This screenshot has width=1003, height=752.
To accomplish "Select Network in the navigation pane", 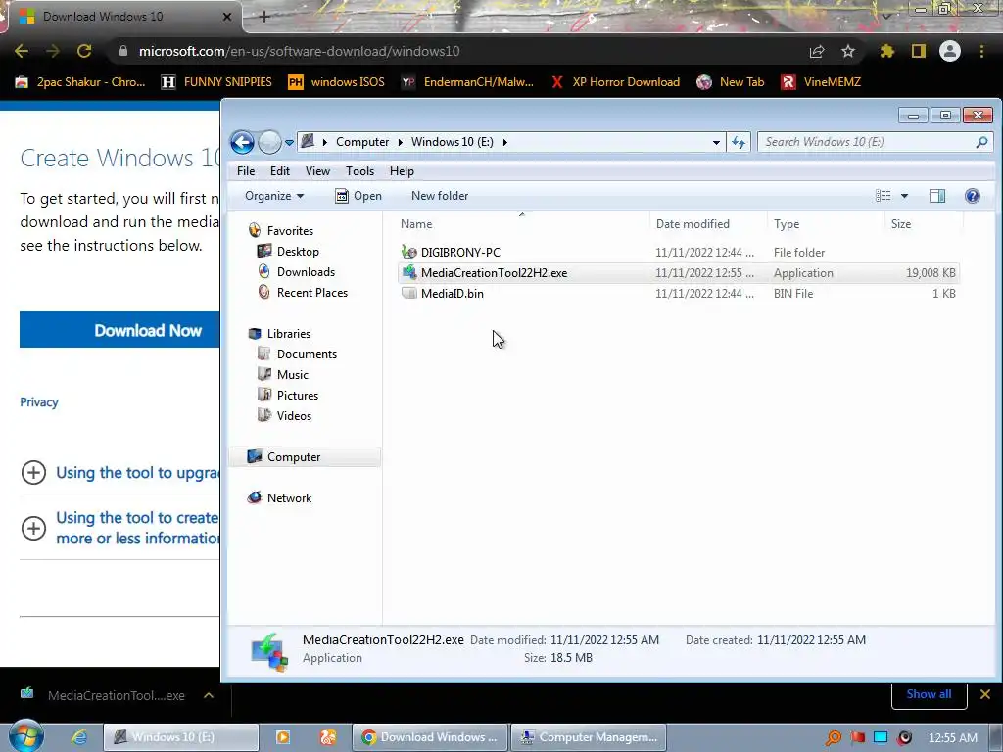I will 289,498.
